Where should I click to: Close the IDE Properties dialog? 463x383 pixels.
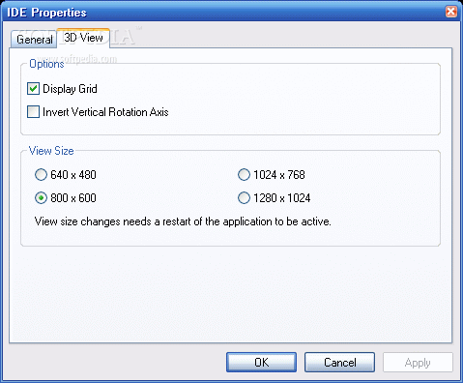[x=451, y=12]
